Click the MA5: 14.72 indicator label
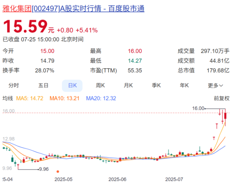The width and height of the screenshot is (232, 184). (30, 98)
